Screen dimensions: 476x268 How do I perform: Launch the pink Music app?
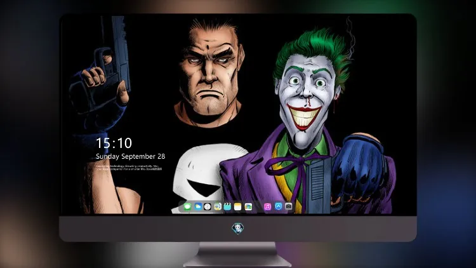267,206
